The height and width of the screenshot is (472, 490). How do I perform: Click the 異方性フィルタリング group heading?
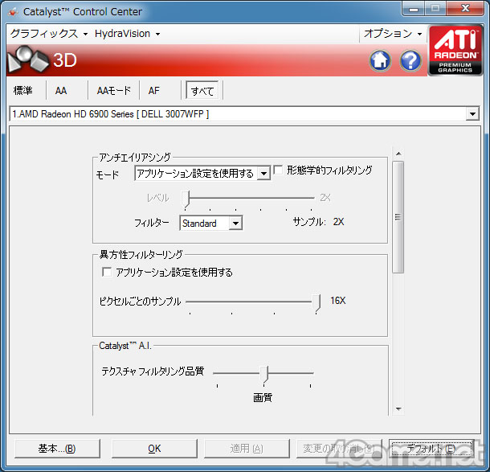tap(141, 254)
